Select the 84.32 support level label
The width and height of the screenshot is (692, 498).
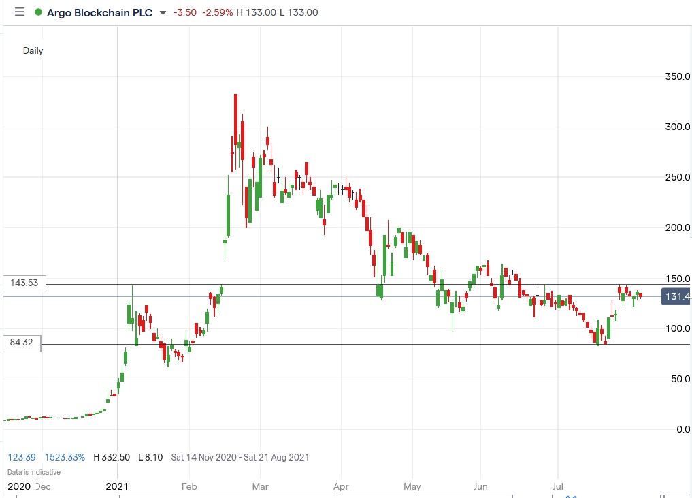coord(20,343)
